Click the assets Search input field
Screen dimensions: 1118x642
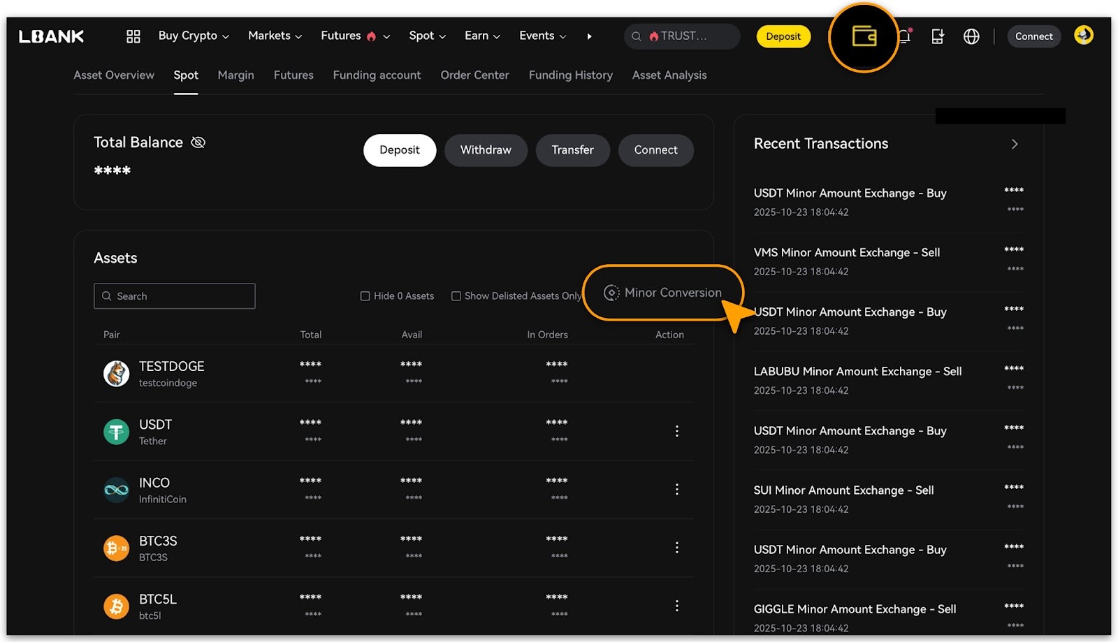point(175,296)
